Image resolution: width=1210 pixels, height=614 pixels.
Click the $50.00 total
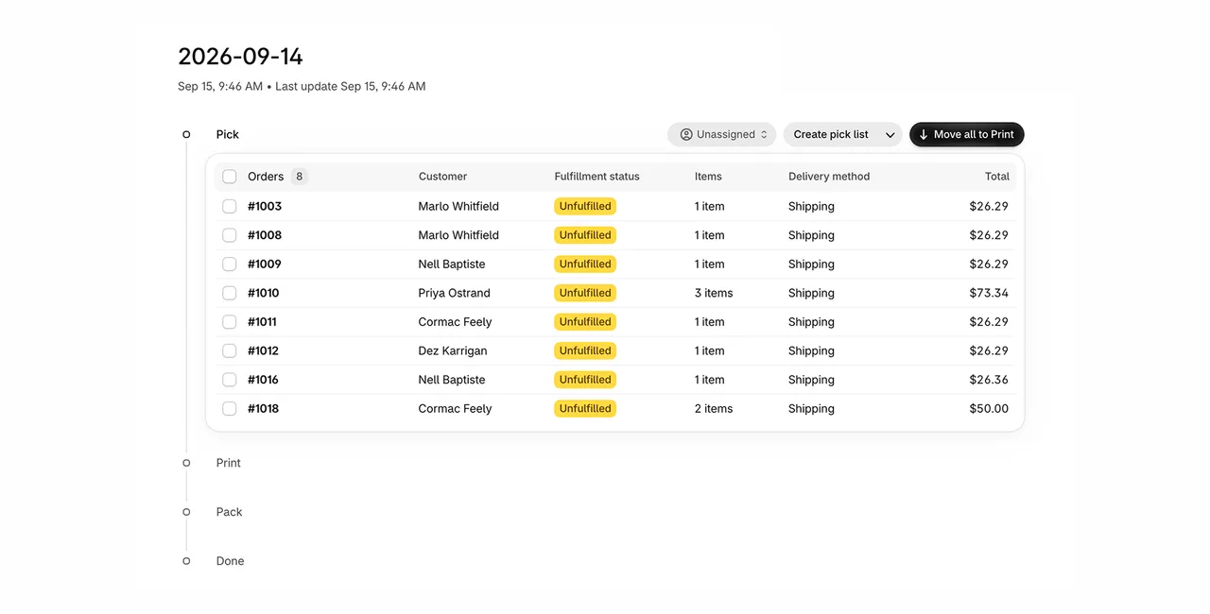[989, 409]
